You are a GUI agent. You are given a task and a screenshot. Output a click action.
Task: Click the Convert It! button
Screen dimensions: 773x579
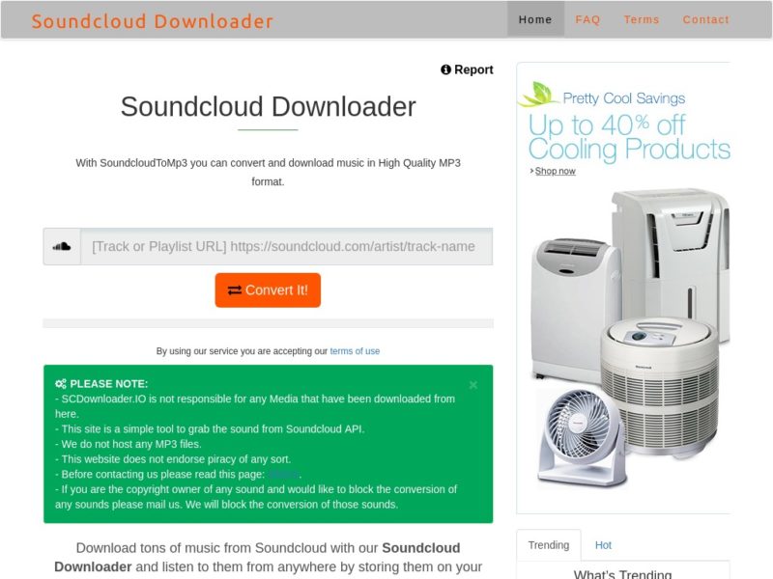pos(268,290)
